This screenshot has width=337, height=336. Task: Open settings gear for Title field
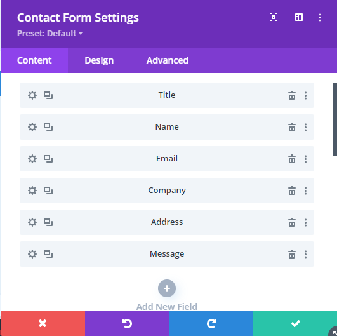click(32, 95)
